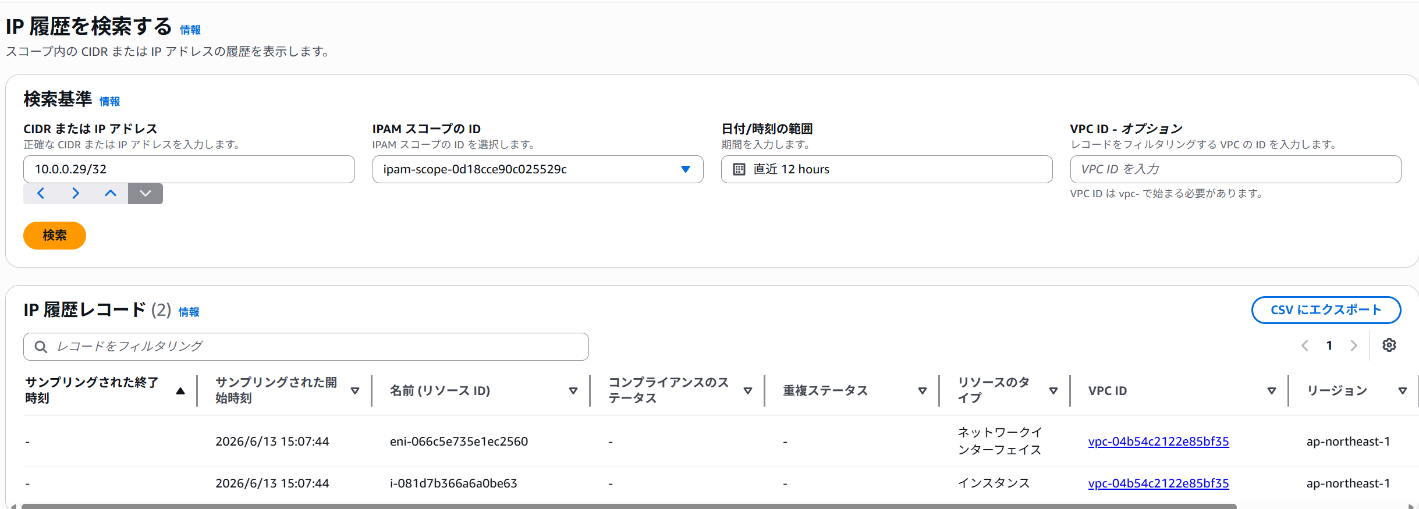Open 情報 link next to 検索基準
The image size is (1419, 509).
pyautogui.click(x=109, y=101)
